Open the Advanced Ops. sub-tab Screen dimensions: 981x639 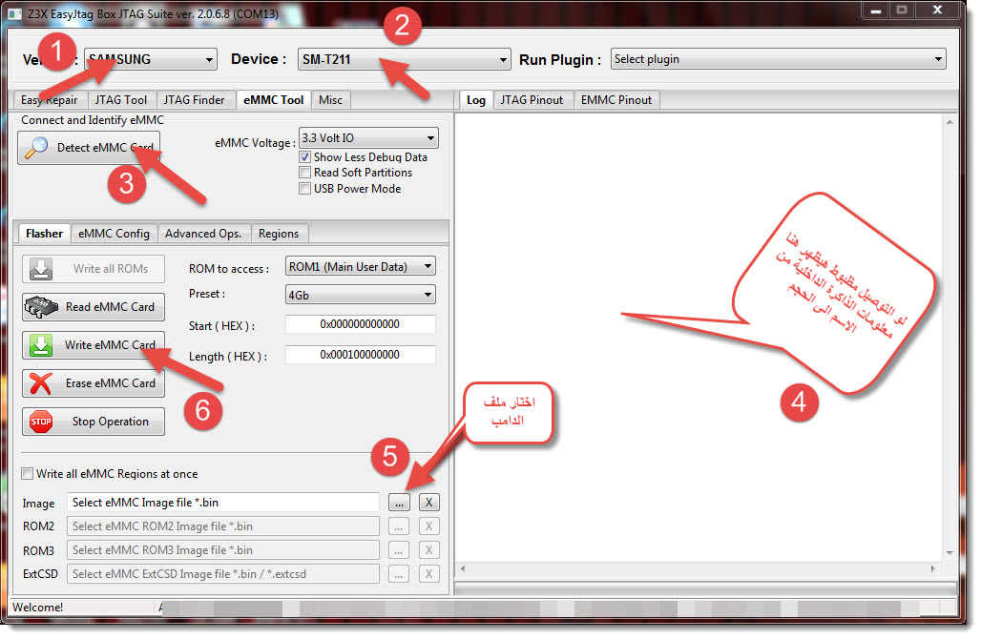pos(203,234)
